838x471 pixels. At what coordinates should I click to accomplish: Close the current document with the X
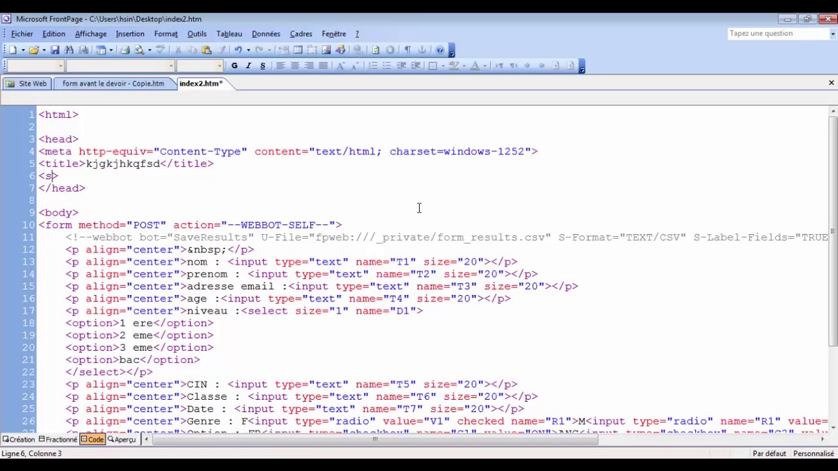pos(831,83)
